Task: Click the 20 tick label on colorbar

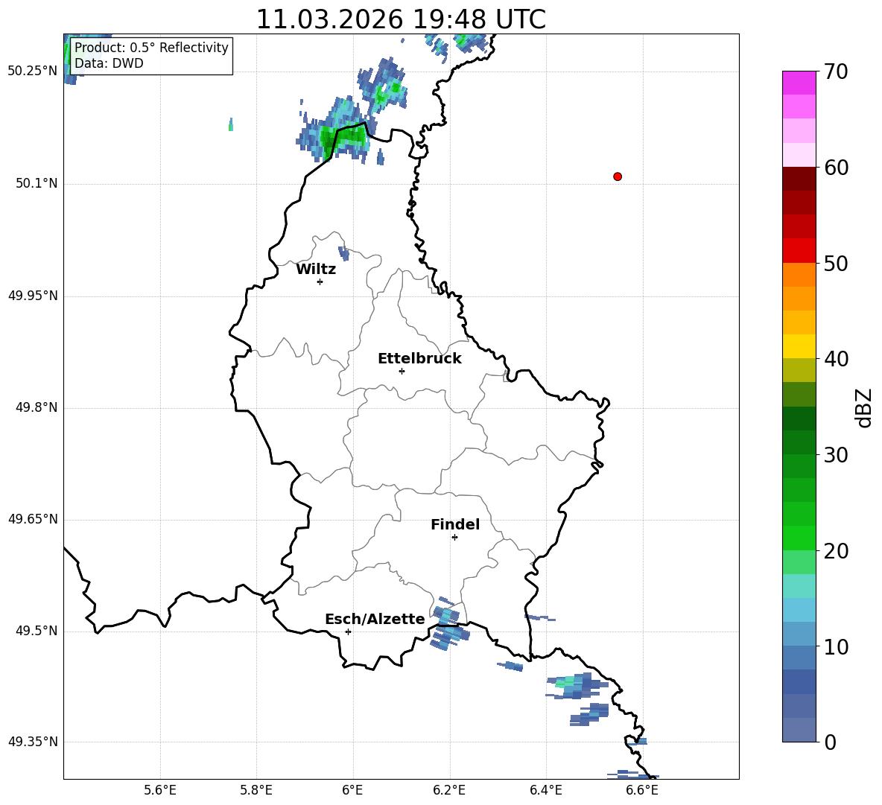Action: (835, 551)
